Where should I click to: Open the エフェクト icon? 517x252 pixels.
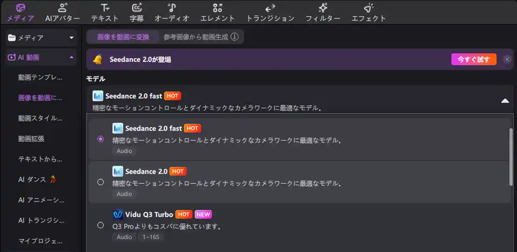[369, 8]
